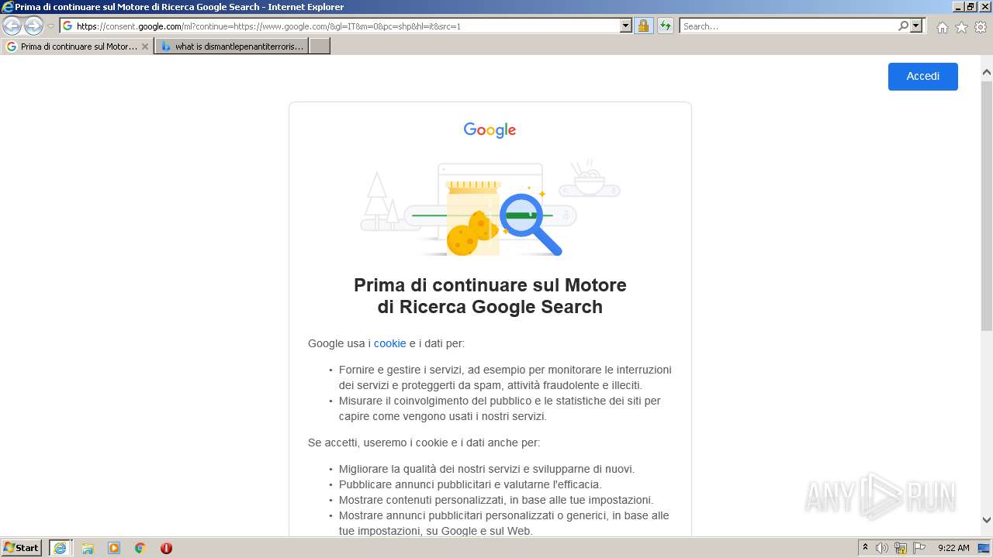Click the network tray icon

click(x=901, y=548)
